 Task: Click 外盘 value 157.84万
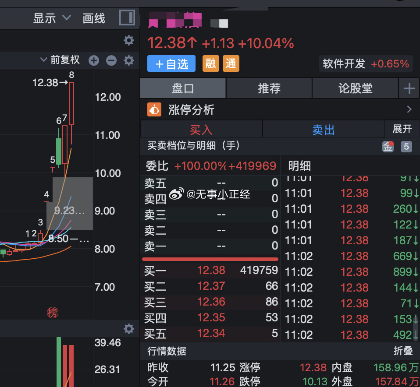(x=397, y=381)
